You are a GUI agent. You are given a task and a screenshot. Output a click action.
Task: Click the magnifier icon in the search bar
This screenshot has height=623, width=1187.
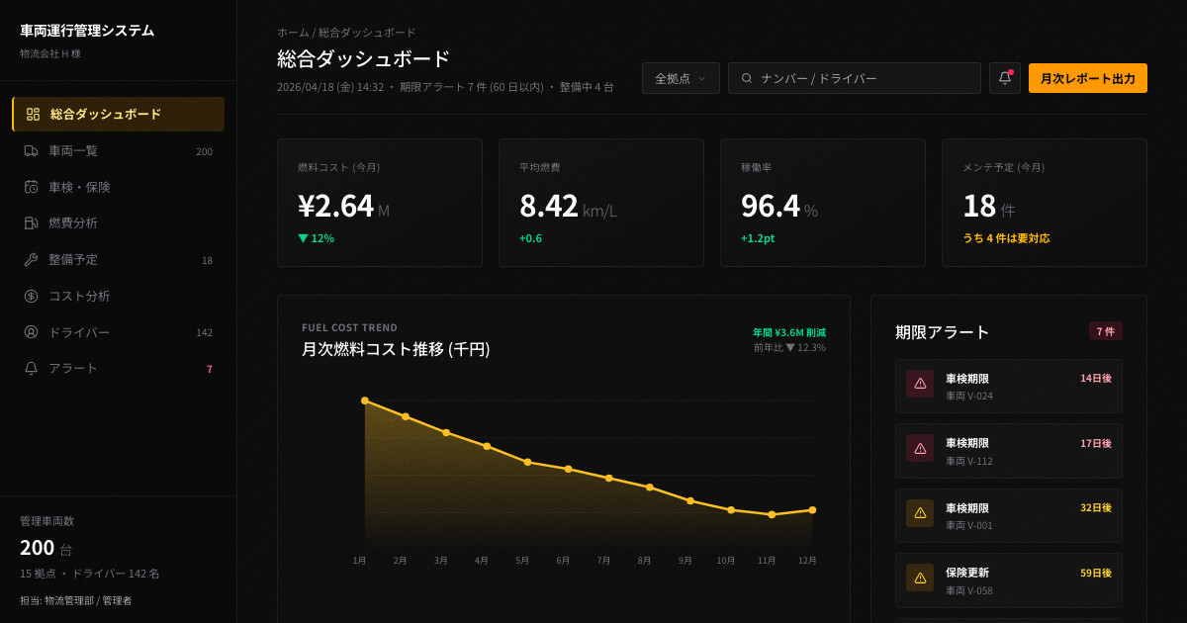click(x=748, y=77)
